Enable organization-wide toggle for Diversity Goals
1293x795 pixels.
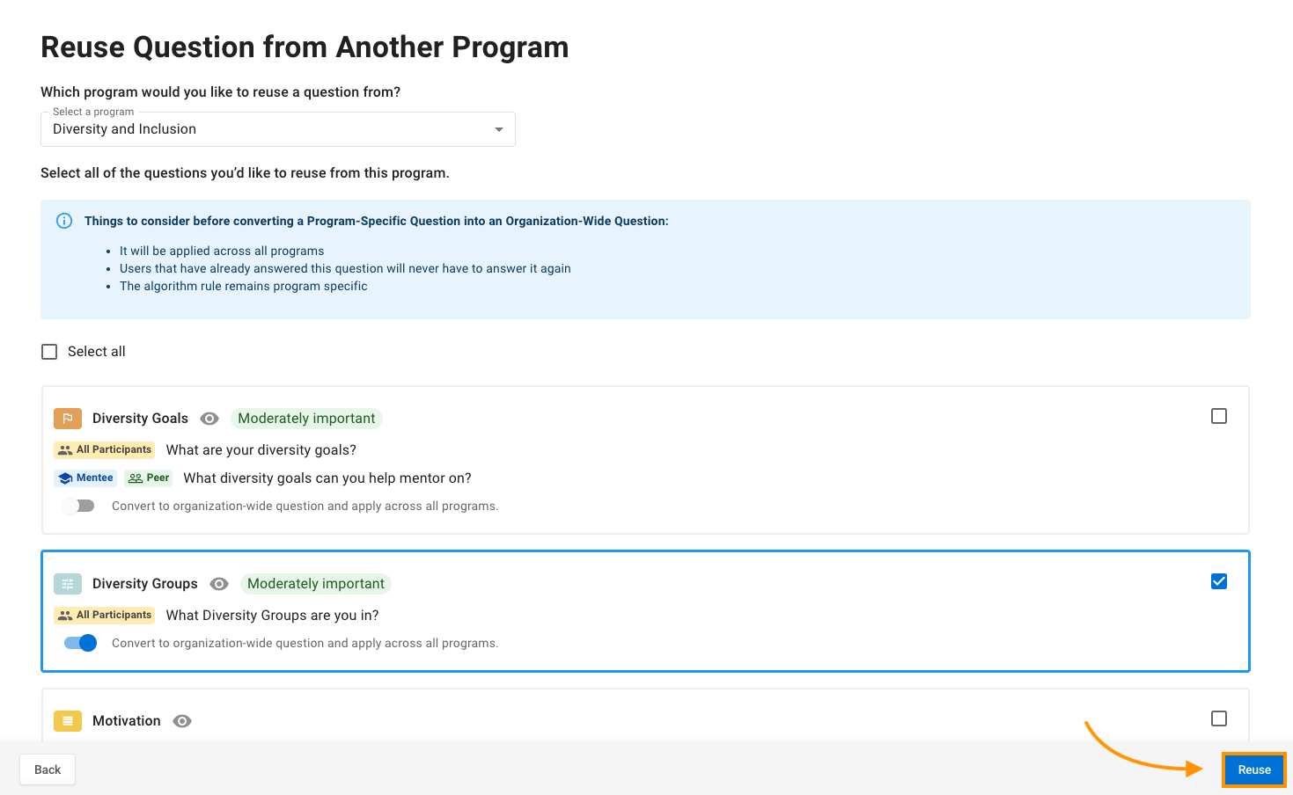(79, 506)
